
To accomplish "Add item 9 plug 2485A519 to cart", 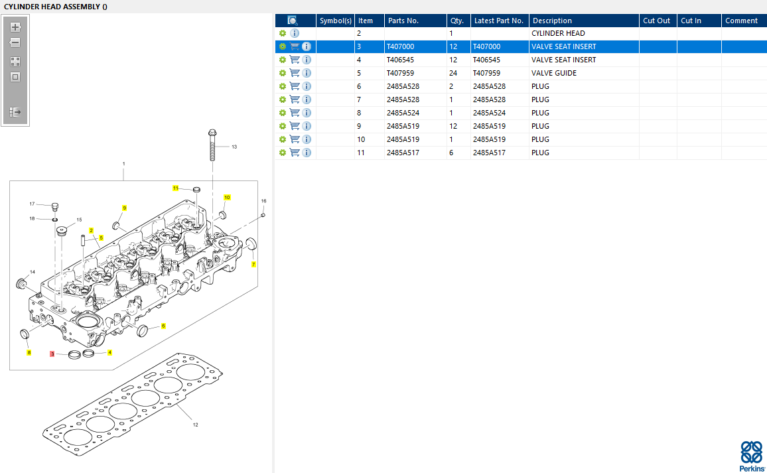I will tap(295, 125).
